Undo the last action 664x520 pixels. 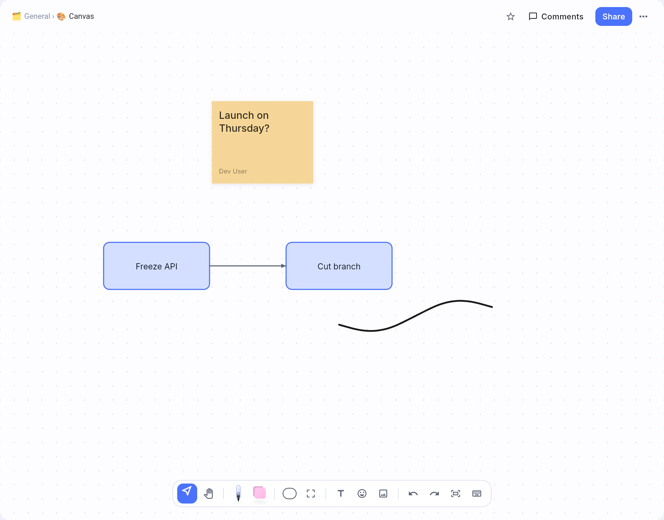[413, 493]
